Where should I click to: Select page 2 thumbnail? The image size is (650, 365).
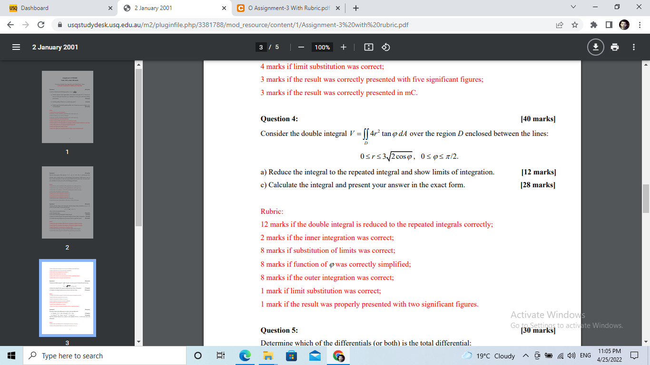click(68, 202)
